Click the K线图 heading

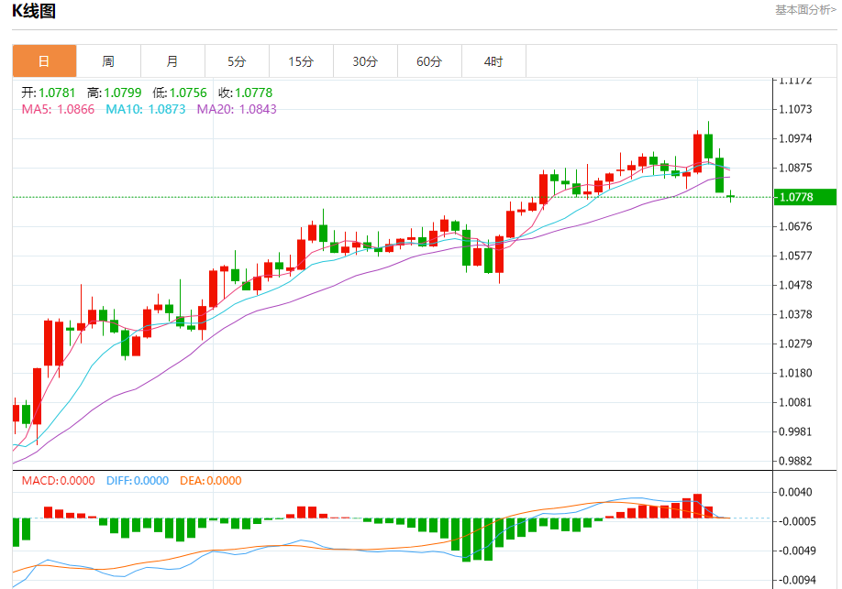(34, 11)
